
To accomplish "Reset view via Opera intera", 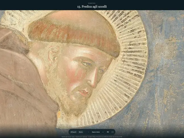I will [96, 132].
